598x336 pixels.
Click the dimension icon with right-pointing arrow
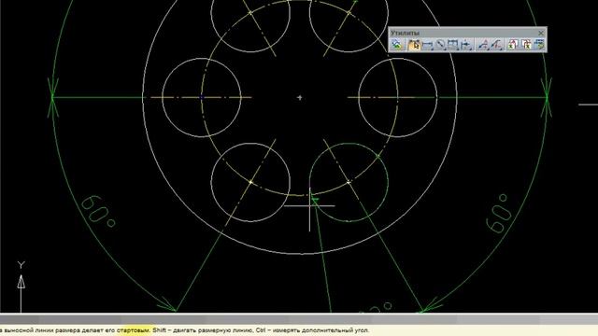click(466, 45)
